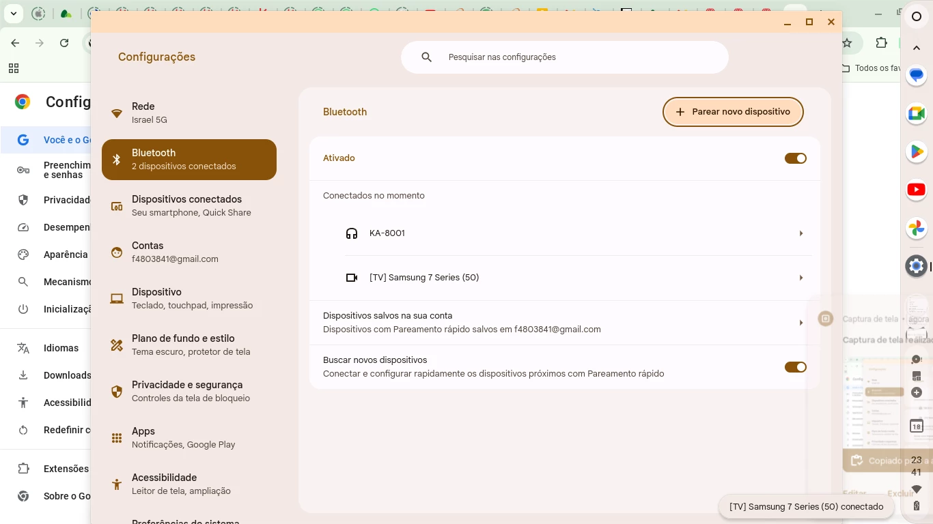
Task: Open Aparência in Chrome settings
Action: click(x=46, y=254)
